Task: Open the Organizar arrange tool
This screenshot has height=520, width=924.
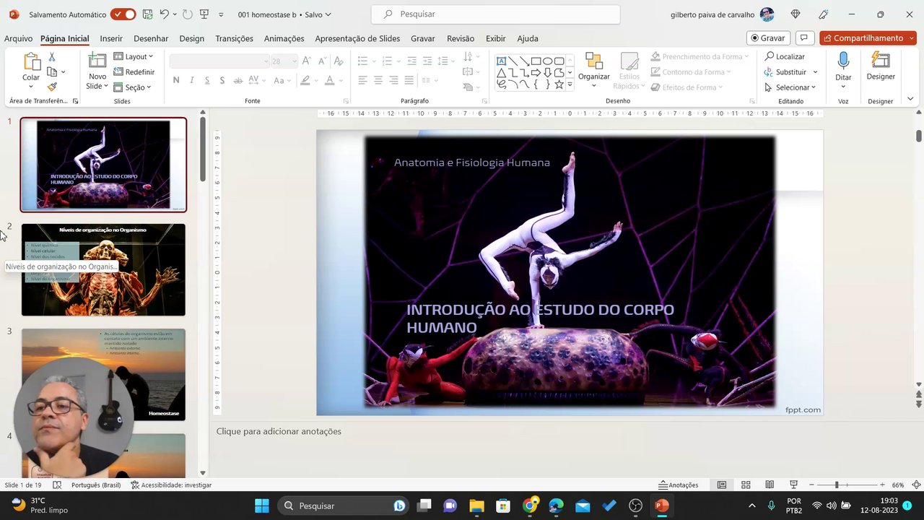Action: pos(594,70)
